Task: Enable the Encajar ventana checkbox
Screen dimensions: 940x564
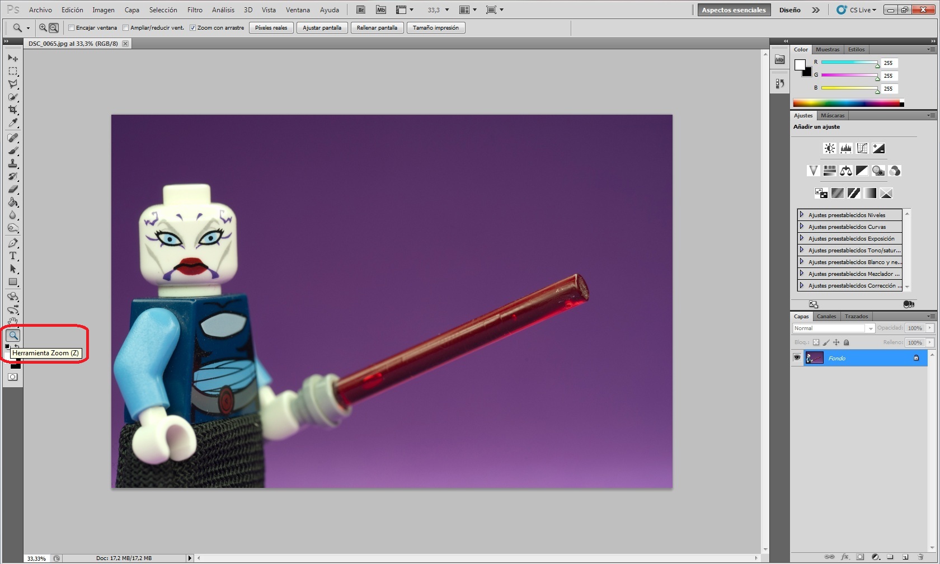Action: [72, 27]
